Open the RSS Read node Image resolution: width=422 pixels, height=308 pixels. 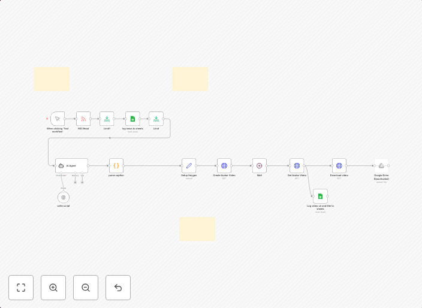pyautogui.click(x=83, y=119)
